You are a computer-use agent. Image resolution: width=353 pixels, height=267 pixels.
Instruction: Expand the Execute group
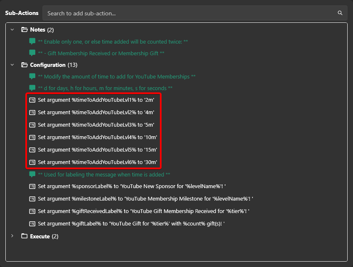point(12,236)
